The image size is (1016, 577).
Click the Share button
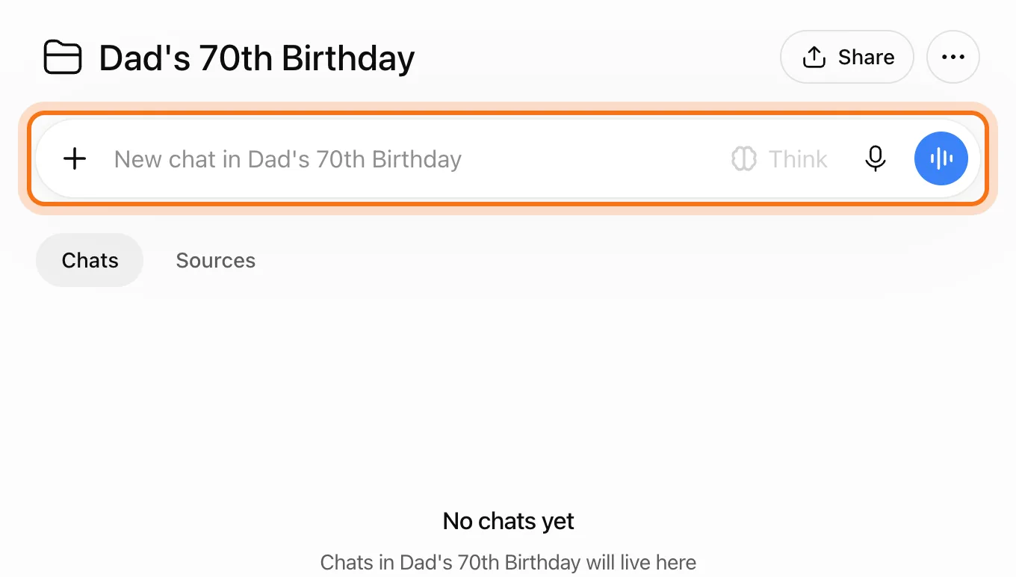pyautogui.click(x=847, y=57)
